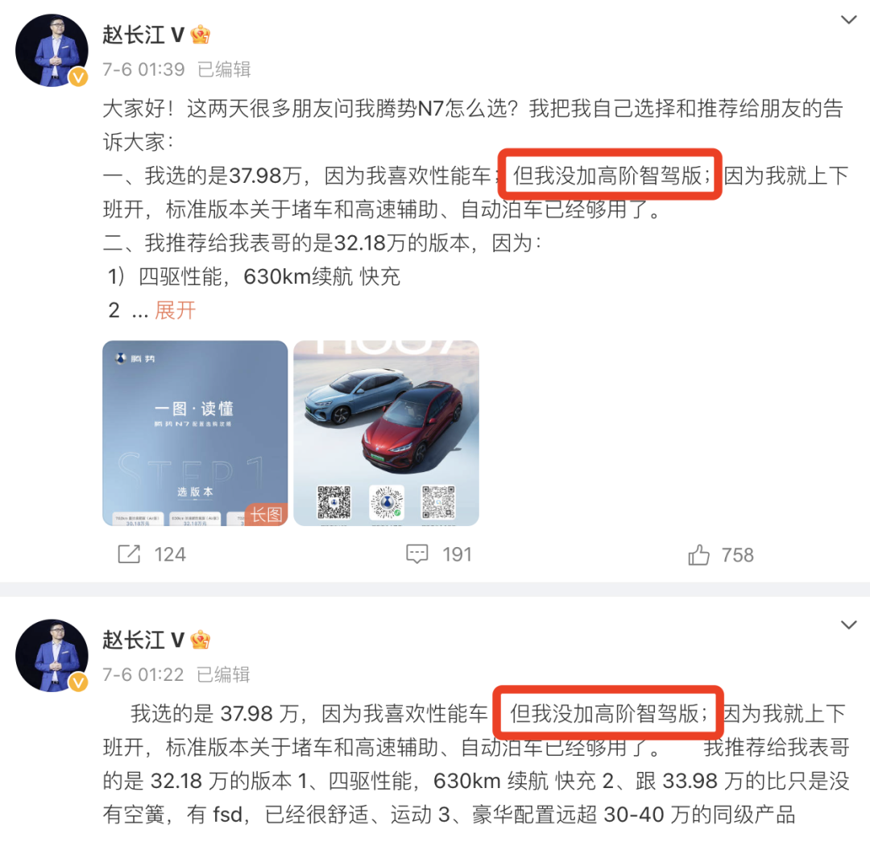Expand first post's chevron options menu
This screenshot has width=870, height=842.
(x=848, y=20)
